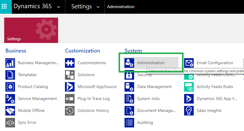The height and width of the screenshot is (131, 244).
Task: Open the Solutions History clock icon
Action: (x=70, y=111)
